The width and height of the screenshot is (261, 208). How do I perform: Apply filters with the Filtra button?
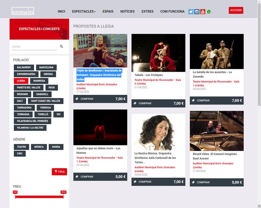click(x=59, y=172)
